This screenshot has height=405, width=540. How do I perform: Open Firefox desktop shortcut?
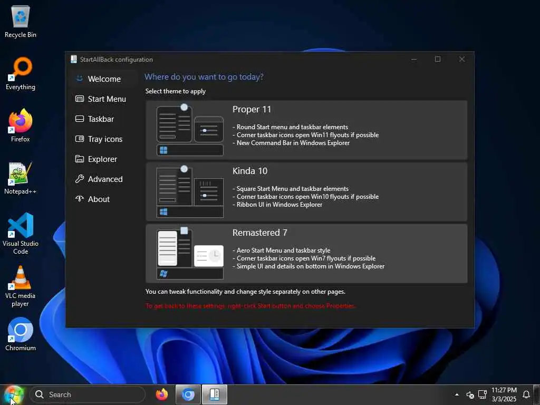(x=21, y=126)
